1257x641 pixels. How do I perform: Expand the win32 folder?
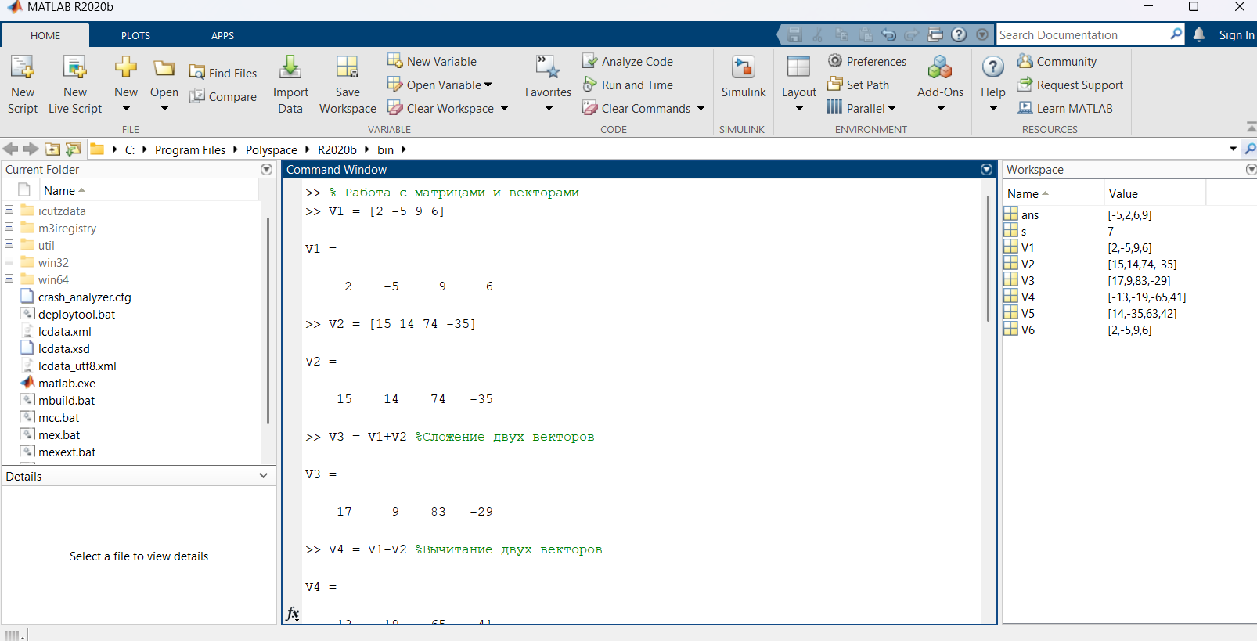click(x=9, y=261)
